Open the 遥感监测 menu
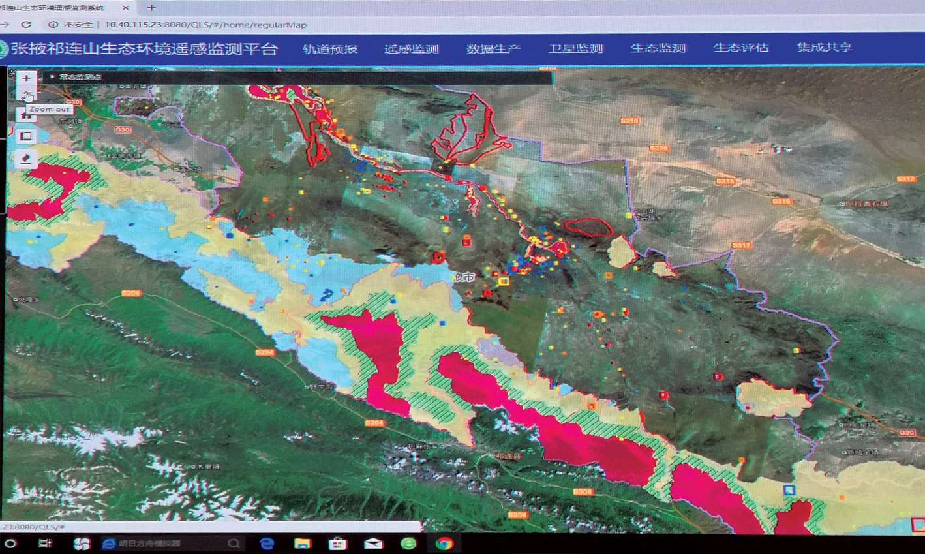 coord(411,49)
